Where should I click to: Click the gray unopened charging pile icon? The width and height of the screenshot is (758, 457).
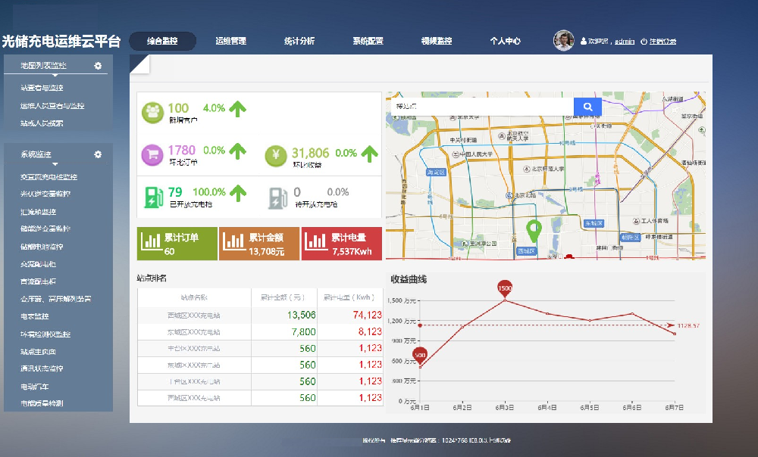pyautogui.click(x=276, y=197)
